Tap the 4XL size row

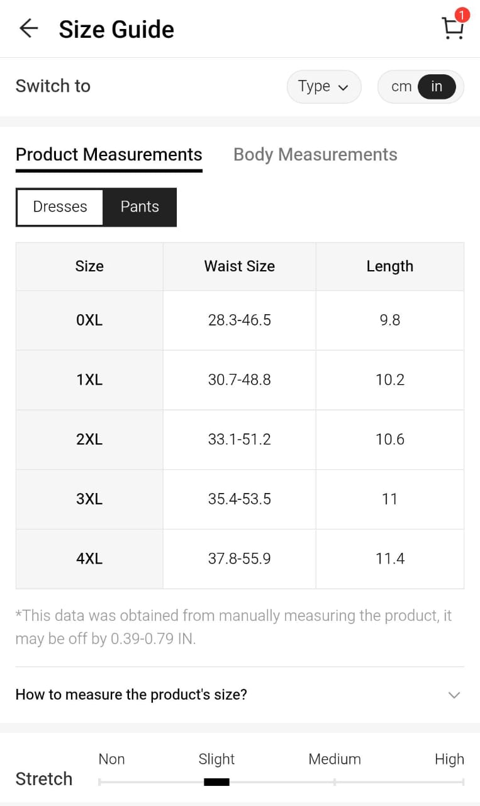point(89,559)
